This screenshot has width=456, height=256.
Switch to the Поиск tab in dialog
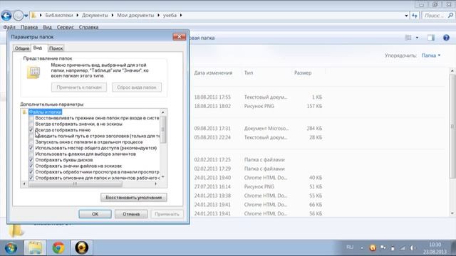click(56, 48)
